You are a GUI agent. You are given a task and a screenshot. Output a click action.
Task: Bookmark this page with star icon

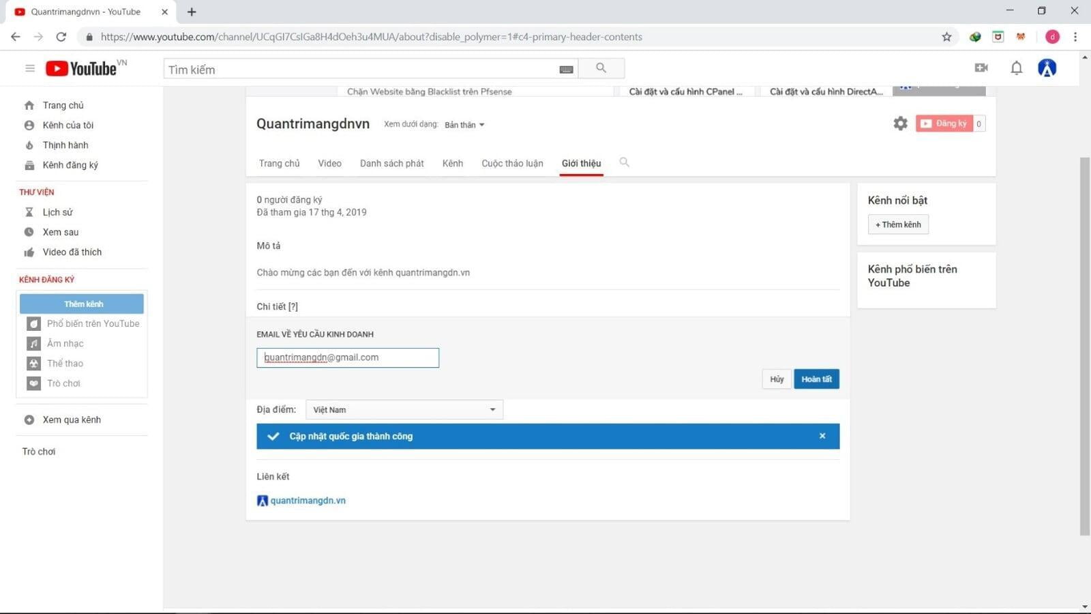946,37
